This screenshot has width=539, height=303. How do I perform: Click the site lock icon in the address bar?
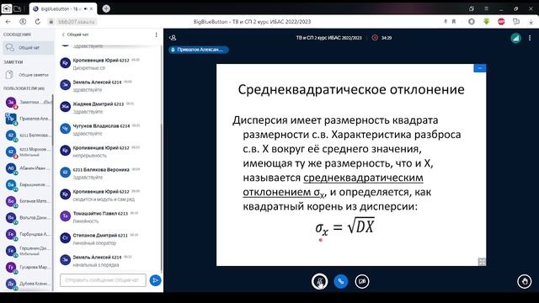[51, 22]
